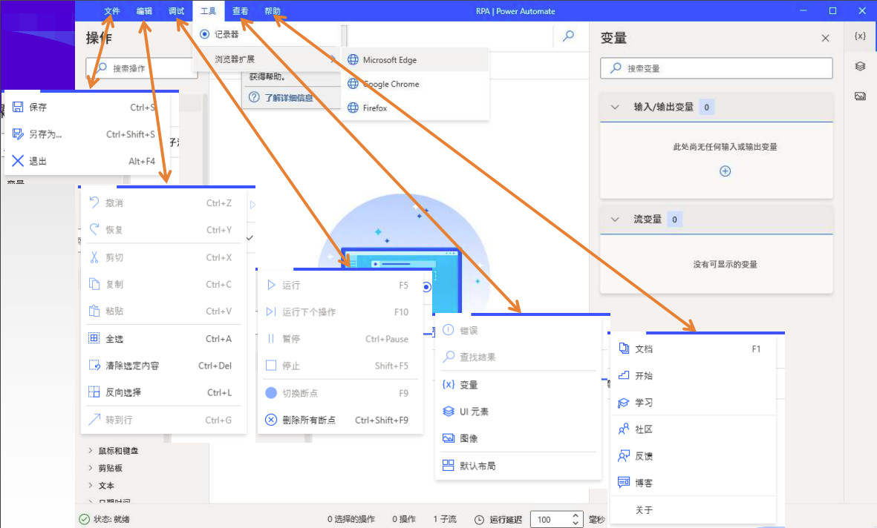Open the 查看 menu

(241, 11)
